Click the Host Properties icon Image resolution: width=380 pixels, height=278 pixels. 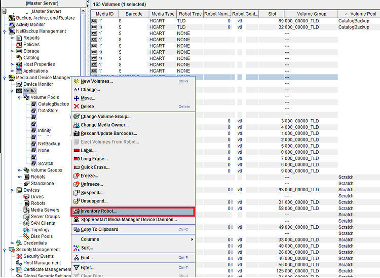tap(19, 64)
